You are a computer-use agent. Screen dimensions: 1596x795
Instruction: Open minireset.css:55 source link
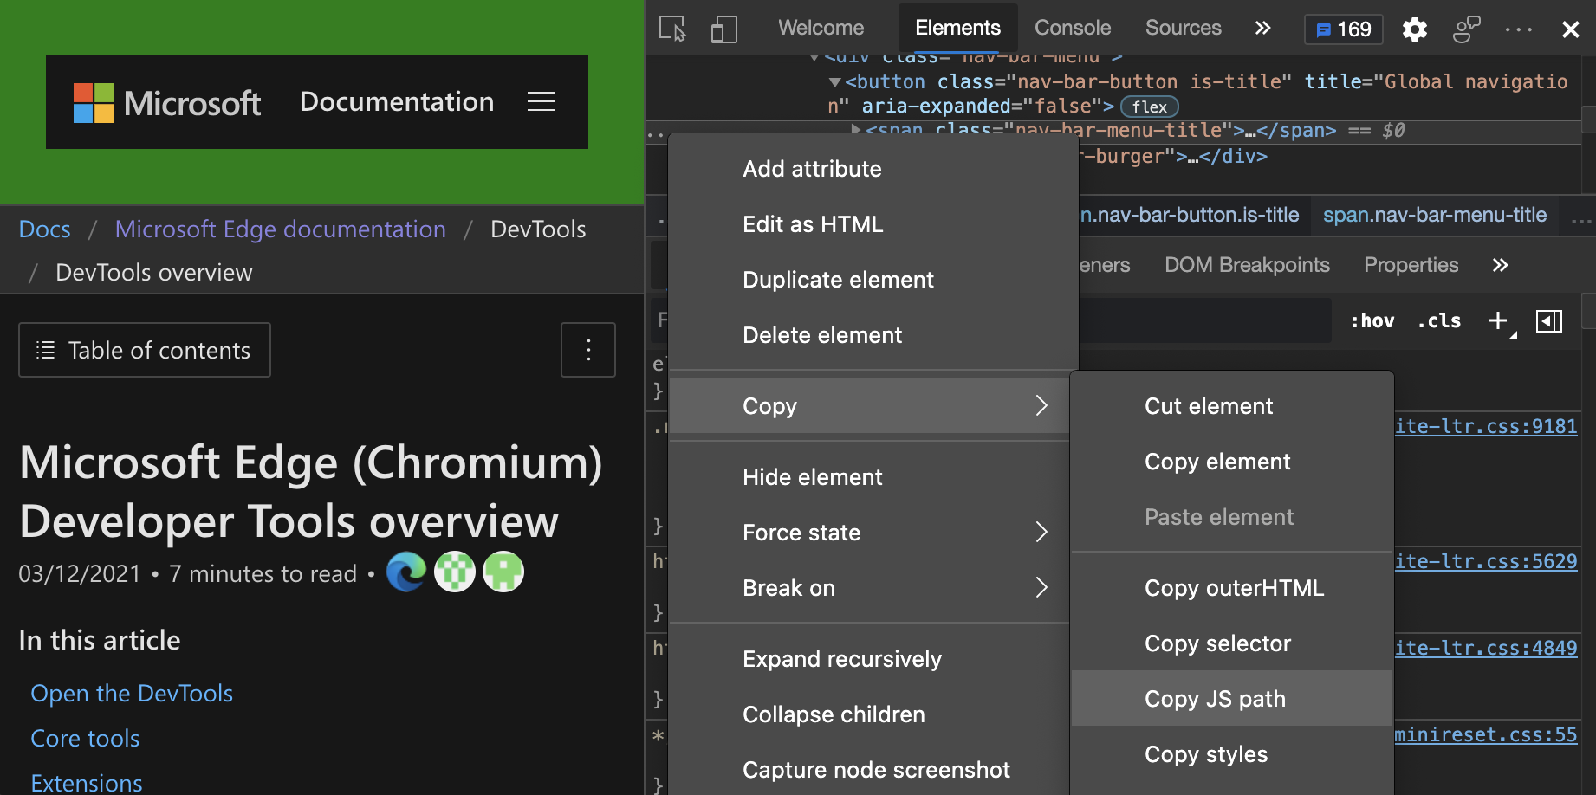pos(1485,734)
